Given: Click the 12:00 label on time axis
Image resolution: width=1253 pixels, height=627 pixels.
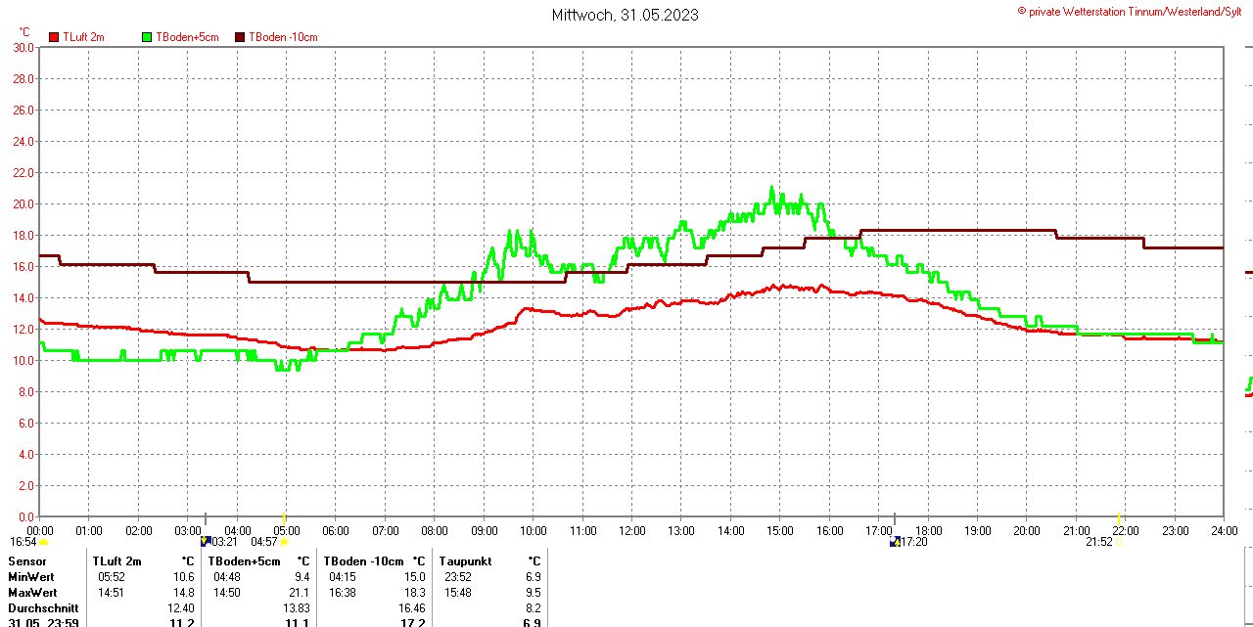Looking at the screenshot, I should coord(631,531).
